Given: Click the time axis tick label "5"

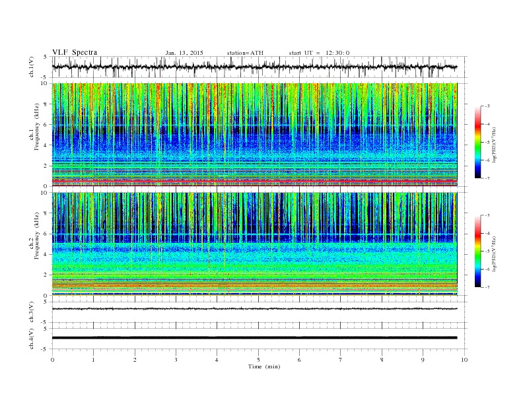Looking at the screenshot, I should 258,360.
